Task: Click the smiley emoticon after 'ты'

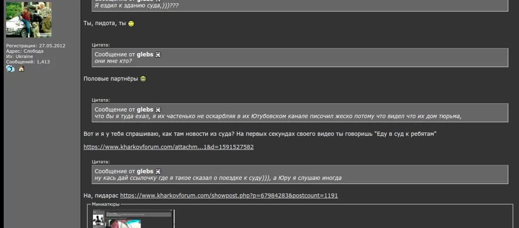Action: point(131,23)
